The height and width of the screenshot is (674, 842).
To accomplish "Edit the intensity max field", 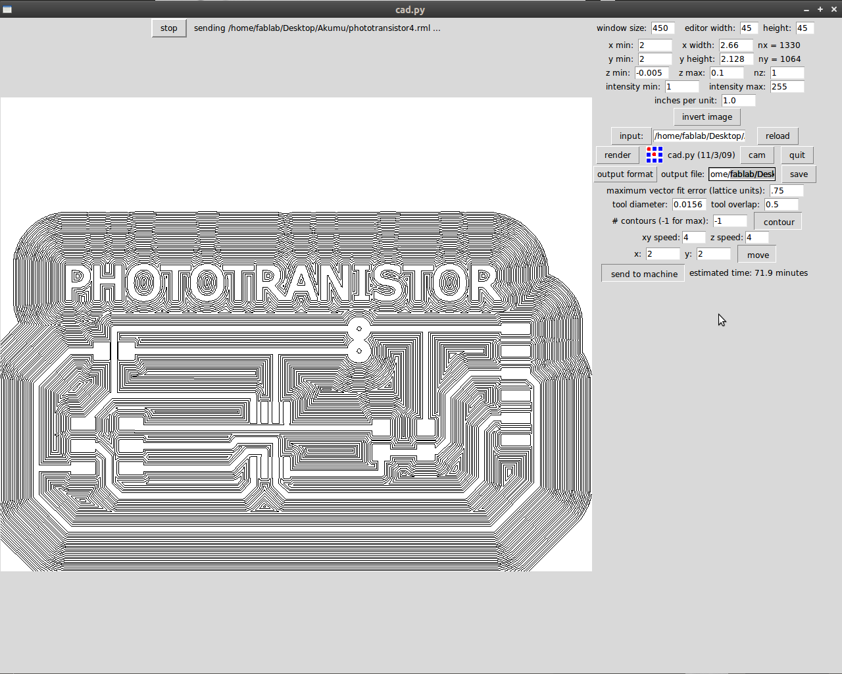I will (x=787, y=87).
